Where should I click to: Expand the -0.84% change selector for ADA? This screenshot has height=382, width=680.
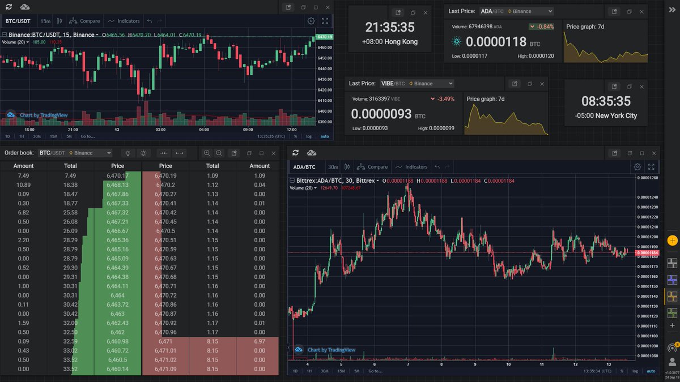point(542,27)
